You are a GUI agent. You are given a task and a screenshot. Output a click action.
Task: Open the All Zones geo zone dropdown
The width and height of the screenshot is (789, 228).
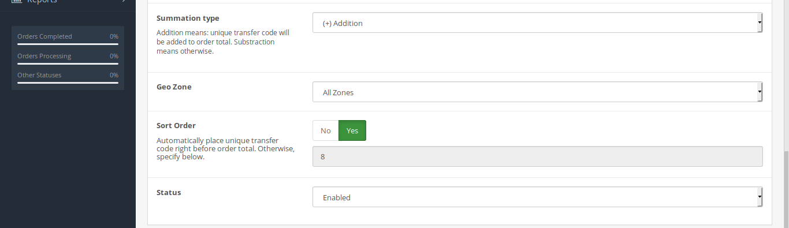538,92
